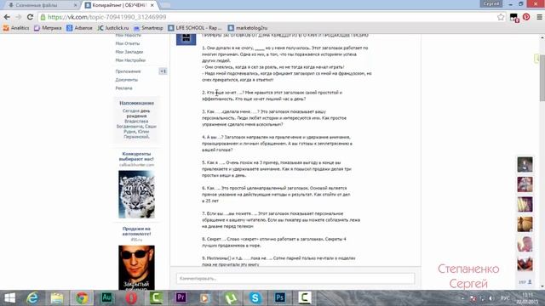
Task: Launch Adobe Photoshop from the taskbar
Action: click(x=280, y=297)
